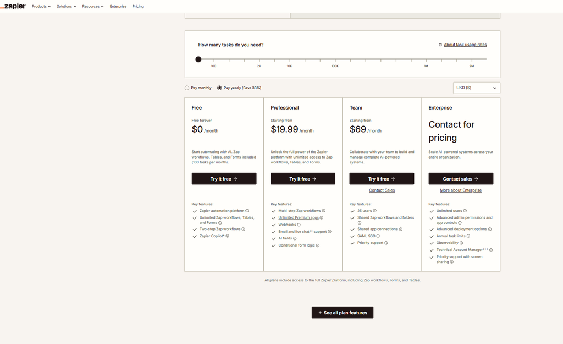
Task: Click the $19.99 price text
Action: (x=284, y=129)
